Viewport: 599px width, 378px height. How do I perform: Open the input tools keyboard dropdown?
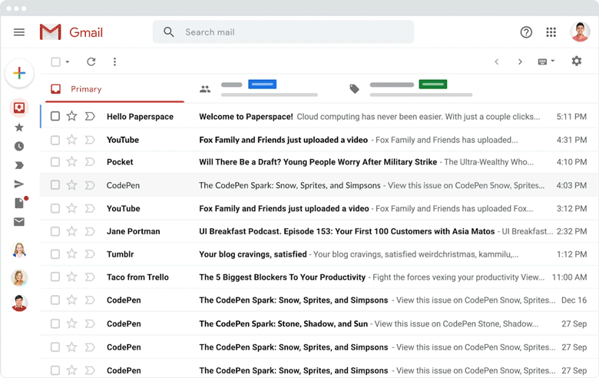click(x=546, y=61)
